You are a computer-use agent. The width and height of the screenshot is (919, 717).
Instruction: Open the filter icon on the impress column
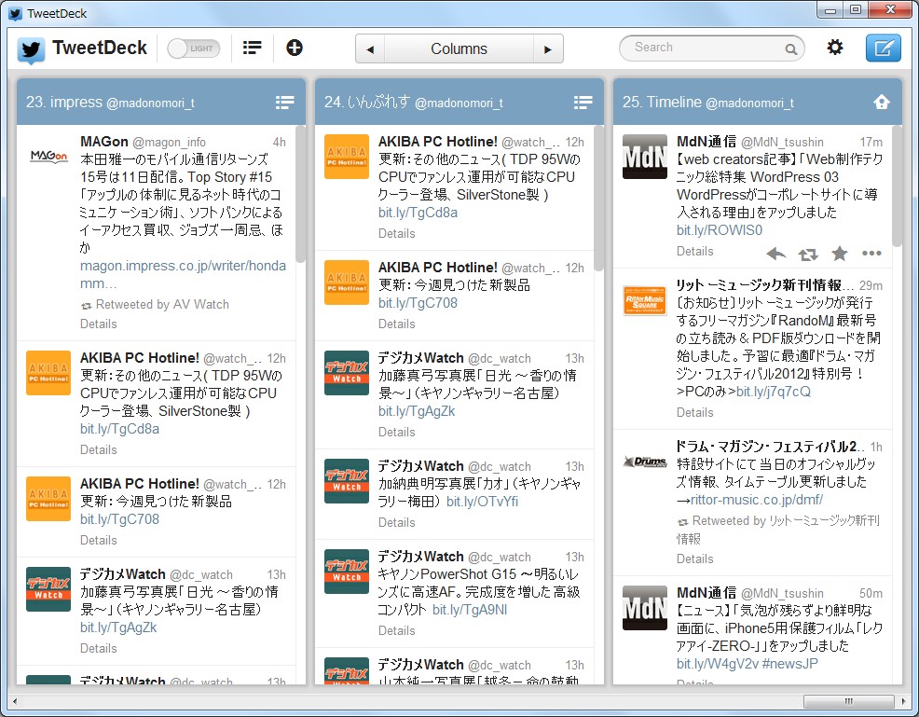click(x=284, y=103)
